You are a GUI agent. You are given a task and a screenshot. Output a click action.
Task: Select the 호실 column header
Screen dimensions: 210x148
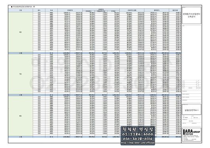point(52,10)
